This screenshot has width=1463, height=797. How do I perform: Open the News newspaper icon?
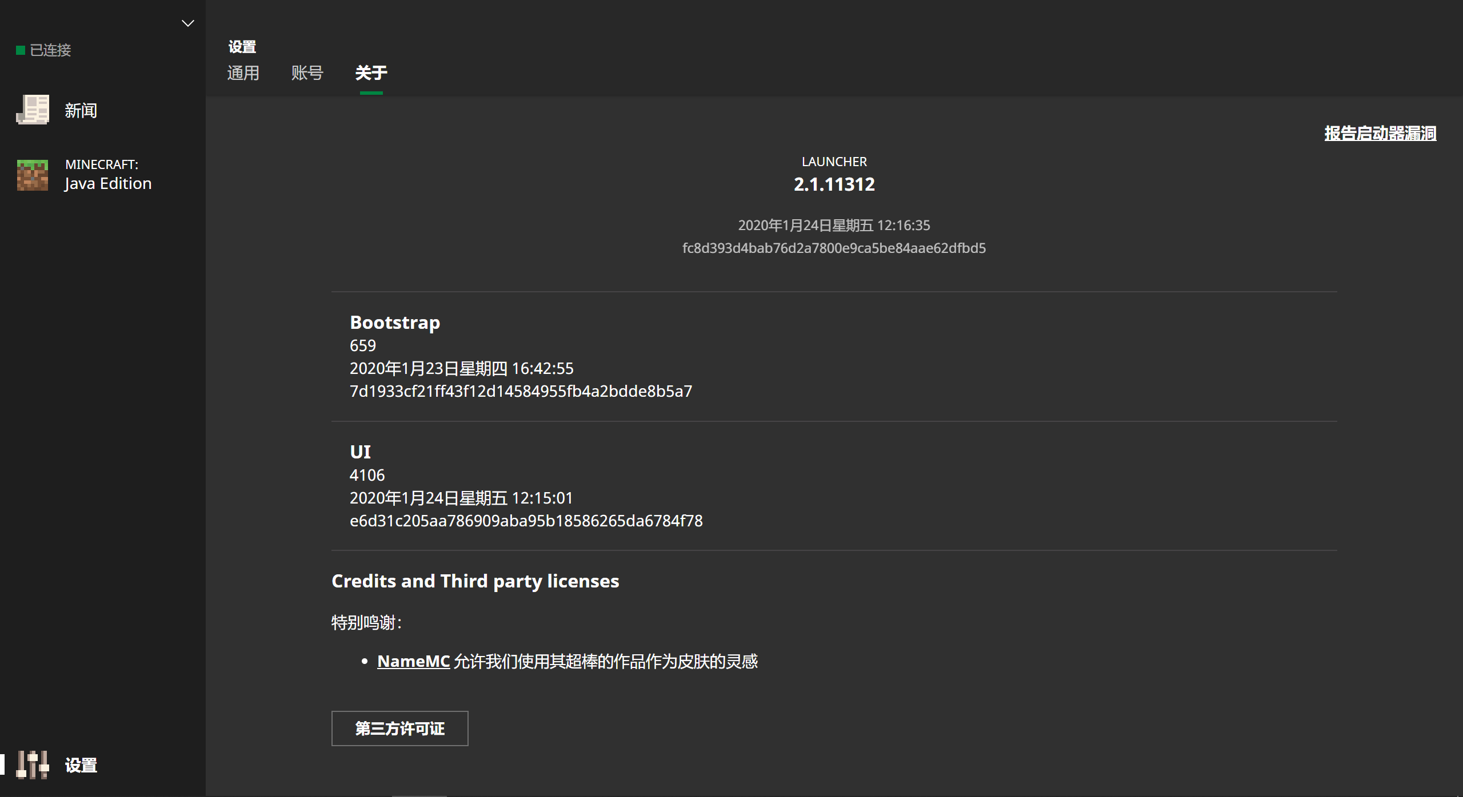(33, 110)
